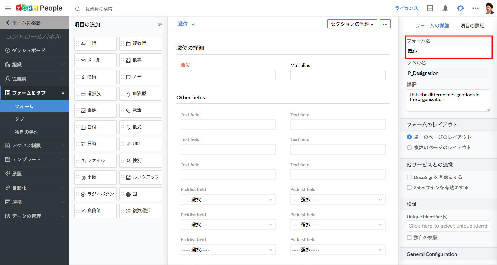Click the quick add plus icon
This screenshot has width=497, height=265.
click(x=430, y=8)
